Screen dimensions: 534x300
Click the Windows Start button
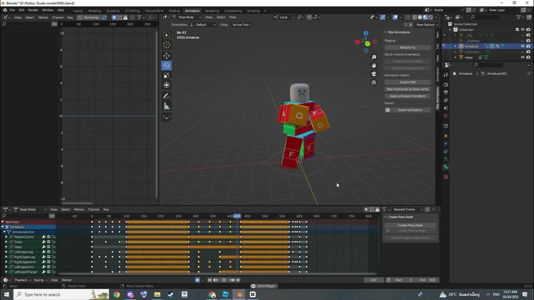pyautogui.click(x=6, y=295)
